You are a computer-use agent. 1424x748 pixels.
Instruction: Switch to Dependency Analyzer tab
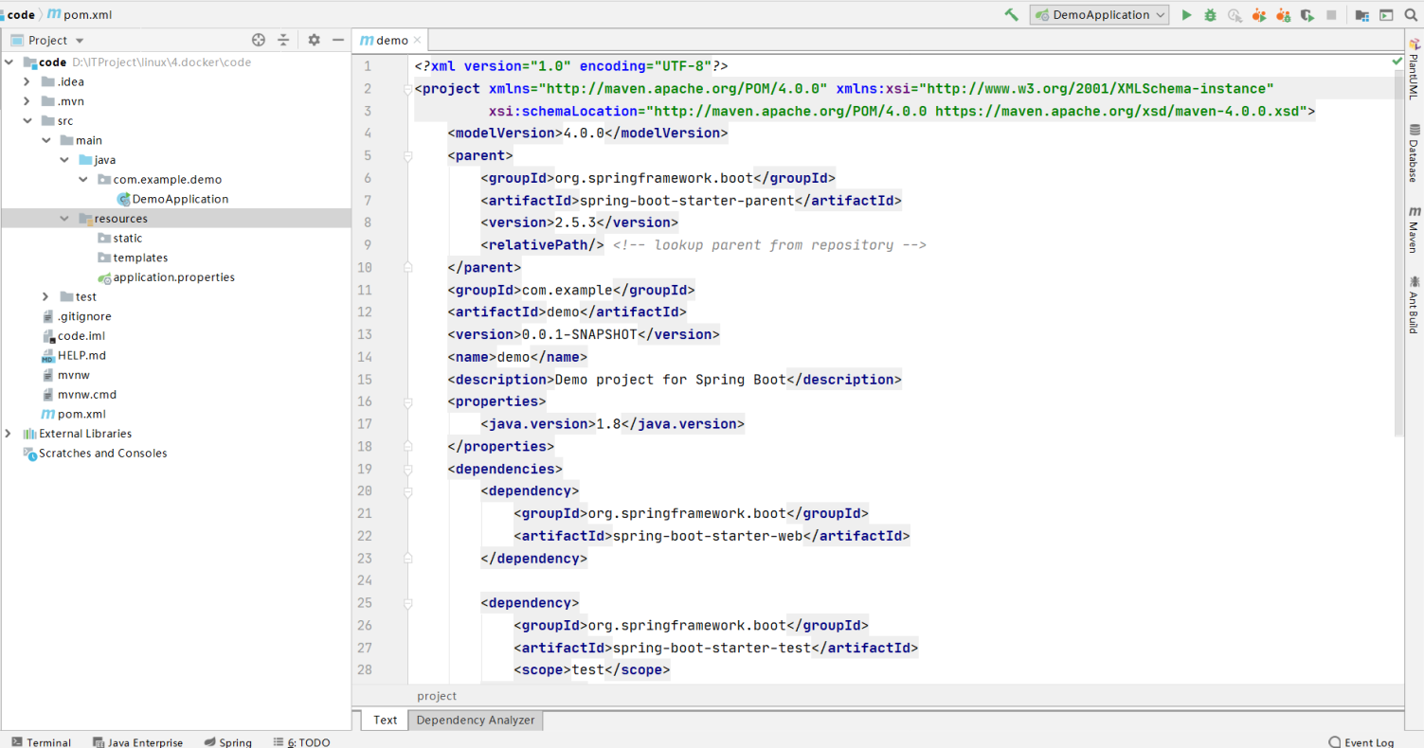476,721
